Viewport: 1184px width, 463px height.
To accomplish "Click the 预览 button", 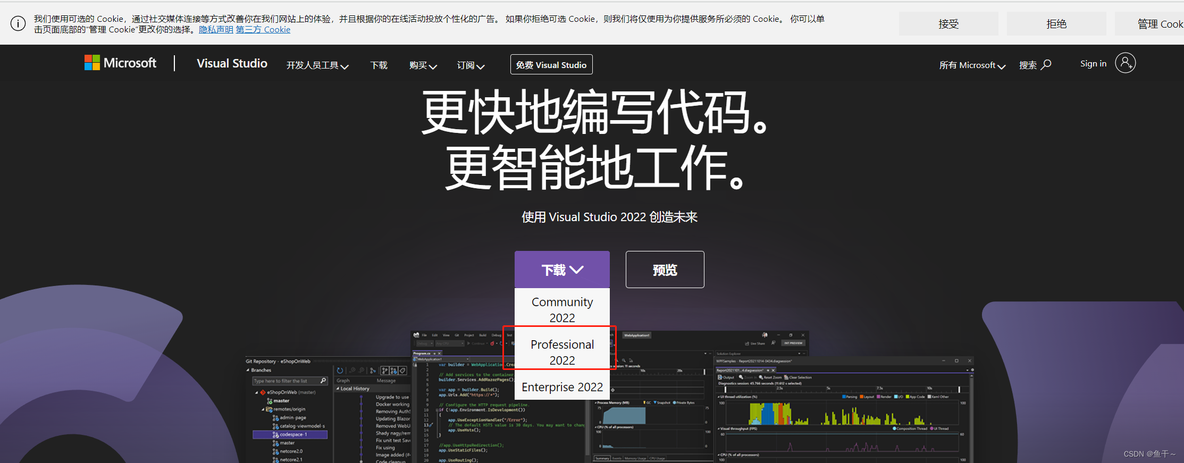I will 665,270.
